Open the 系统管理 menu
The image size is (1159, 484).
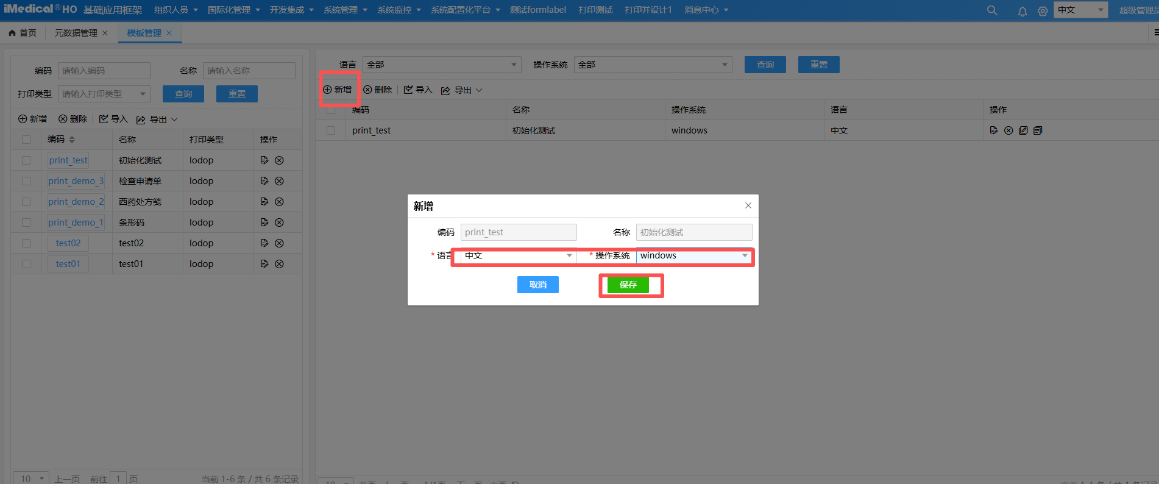coord(345,10)
